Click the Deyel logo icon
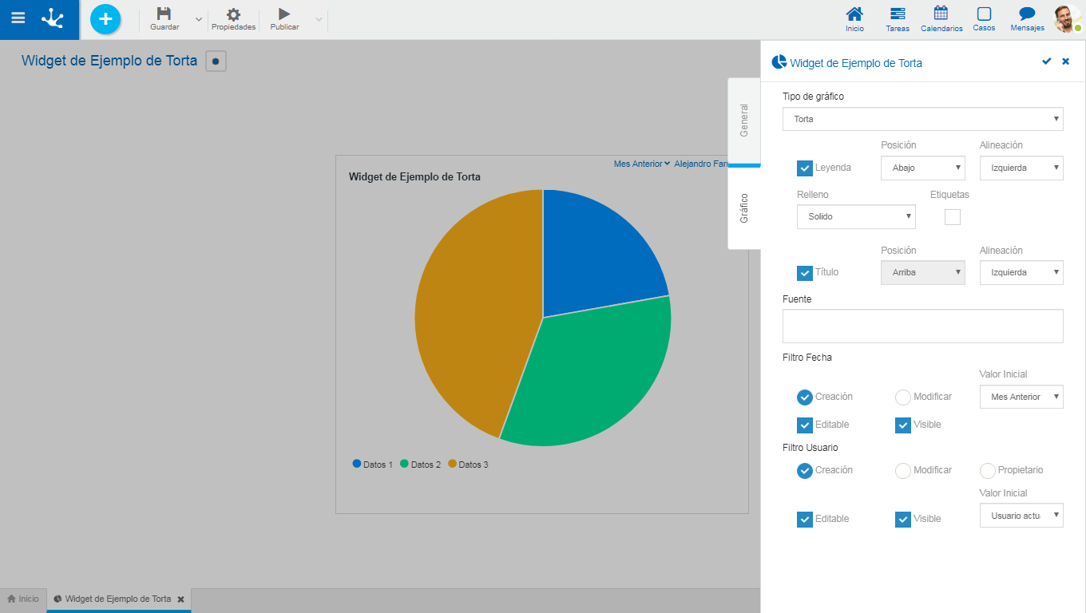 pos(53,18)
